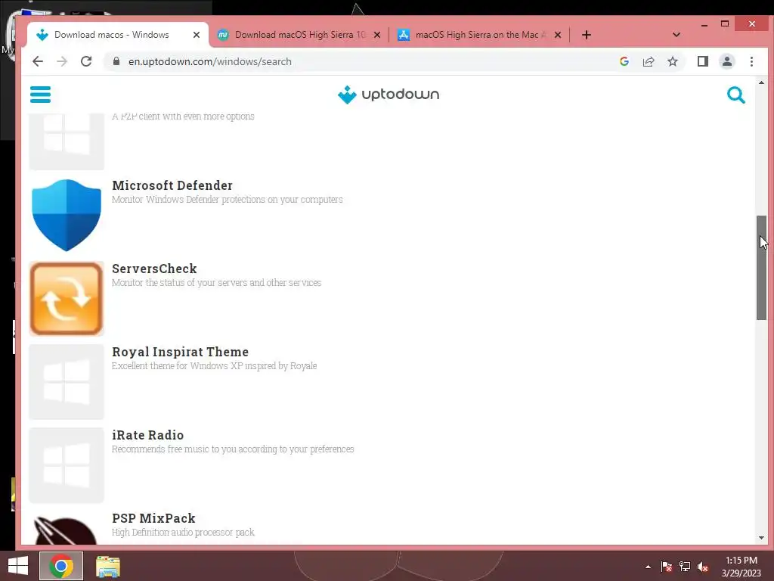Open the Windows Start menu
The height and width of the screenshot is (581, 774).
(x=18, y=566)
